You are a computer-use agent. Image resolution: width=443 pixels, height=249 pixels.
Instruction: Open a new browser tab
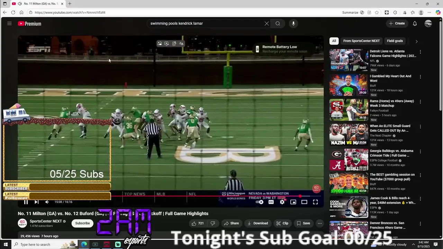coord(70,4)
